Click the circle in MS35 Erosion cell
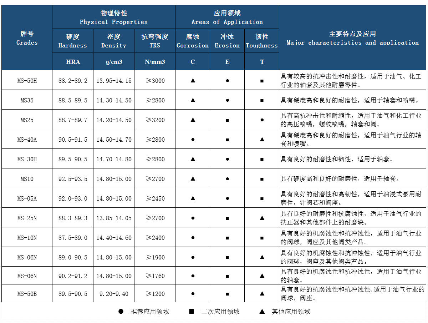Viewport: 428px width, 323px height. pos(227,100)
